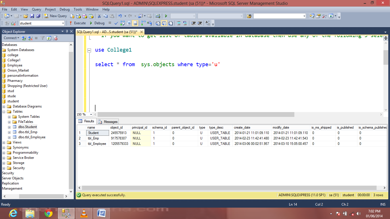Open the New Project icon dropdown arrow

pyautogui.click(x=11, y=16)
